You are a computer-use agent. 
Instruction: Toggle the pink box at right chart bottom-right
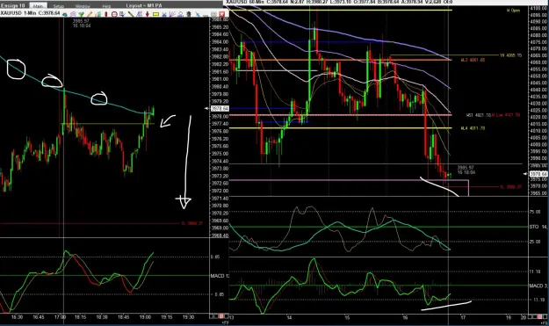point(539,316)
